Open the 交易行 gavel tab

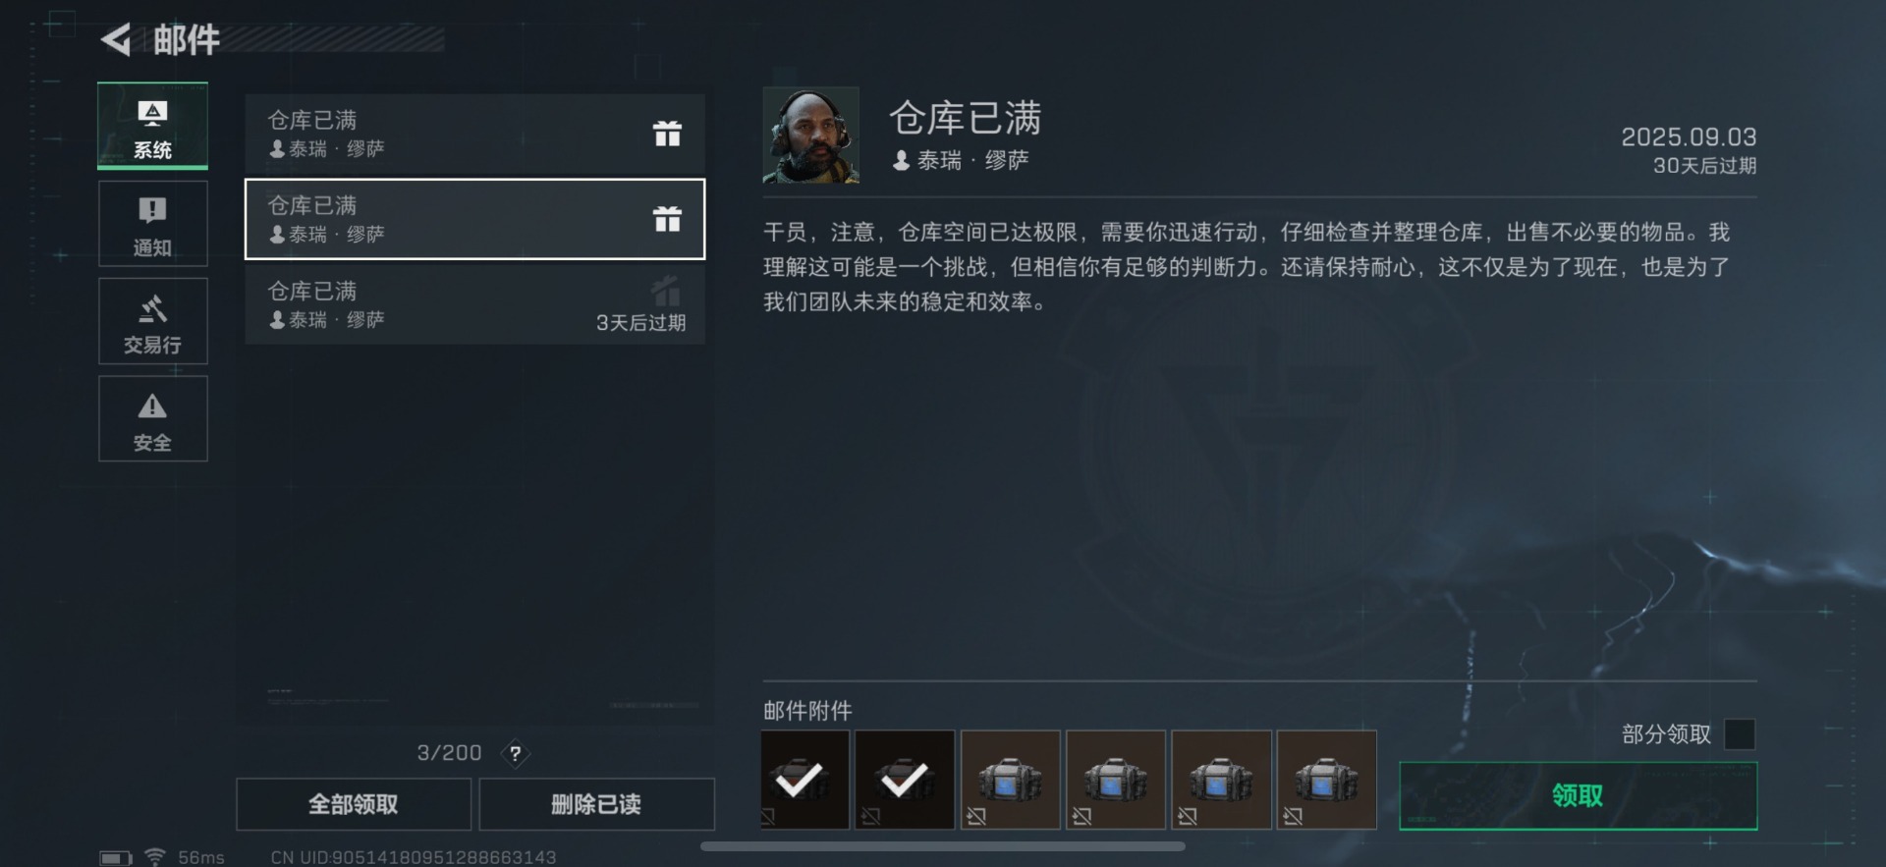[x=152, y=321]
